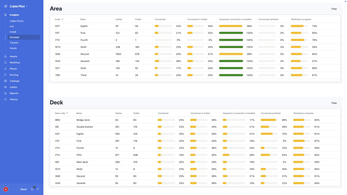Open the History clock icon

point(5,99)
